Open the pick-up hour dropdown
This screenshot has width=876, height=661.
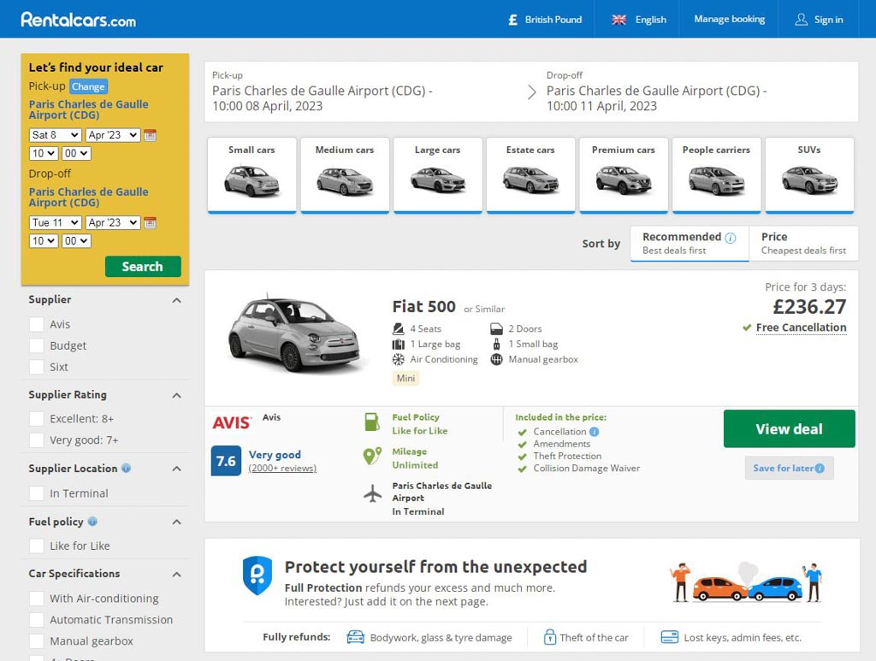pyautogui.click(x=43, y=153)
